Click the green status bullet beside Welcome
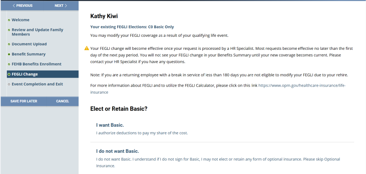 9,20
